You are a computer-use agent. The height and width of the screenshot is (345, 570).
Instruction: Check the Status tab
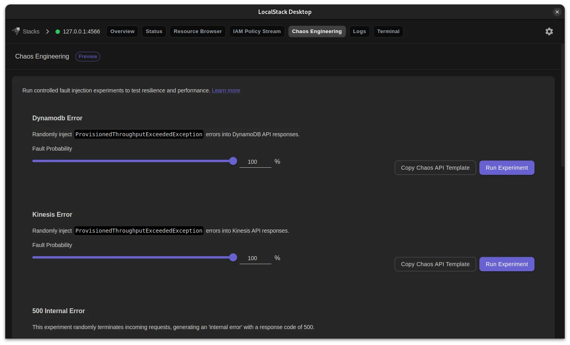pos(154,31)
